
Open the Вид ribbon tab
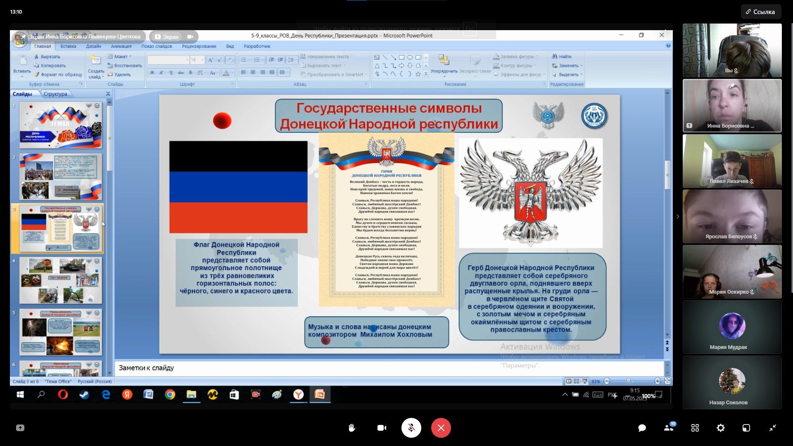pos(230,46)
